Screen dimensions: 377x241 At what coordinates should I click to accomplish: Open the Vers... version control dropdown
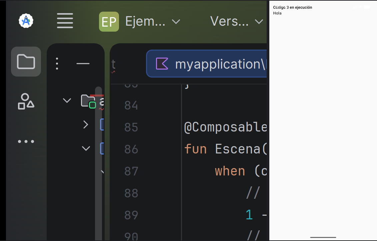[237, 22]
